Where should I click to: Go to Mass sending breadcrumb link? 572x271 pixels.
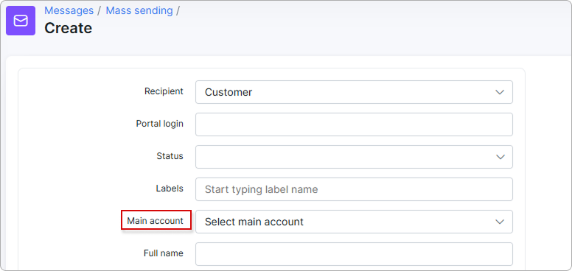[x=139, y=10]
